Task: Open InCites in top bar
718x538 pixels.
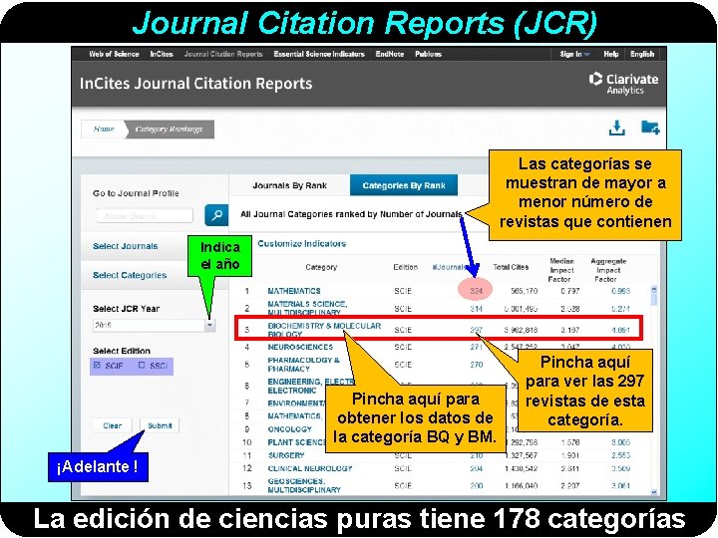Action: tap(162, 54)
